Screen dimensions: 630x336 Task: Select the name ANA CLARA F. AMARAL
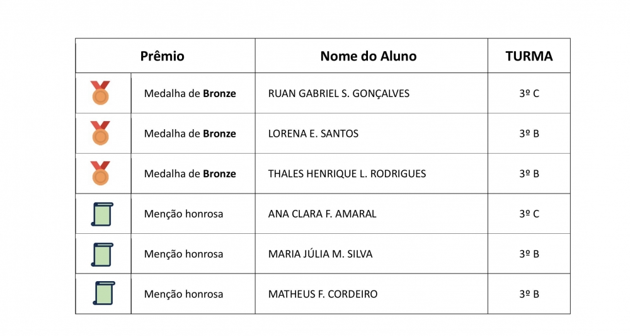[x=323, y=214]
